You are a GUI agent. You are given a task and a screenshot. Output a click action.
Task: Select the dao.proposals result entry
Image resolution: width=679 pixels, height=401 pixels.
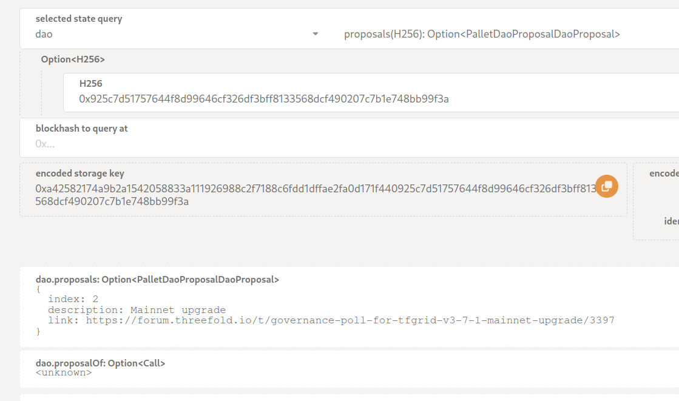(156, 278)
